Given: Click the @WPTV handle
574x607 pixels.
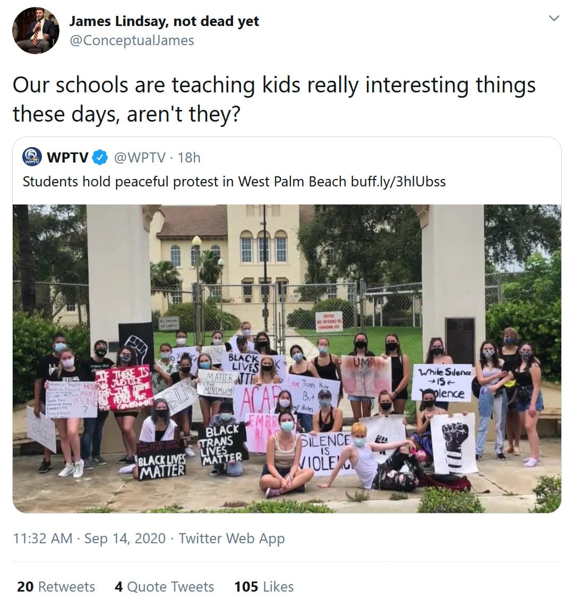Looking at the screenshot, I should [x=139, y=157].
